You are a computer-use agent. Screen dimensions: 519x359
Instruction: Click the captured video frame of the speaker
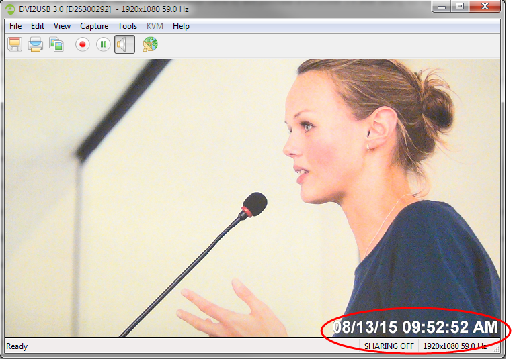pos(252,197)
